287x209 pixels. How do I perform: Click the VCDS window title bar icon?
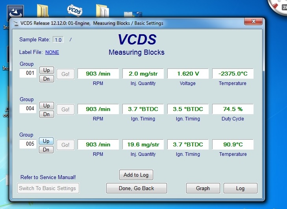point(15,23)
